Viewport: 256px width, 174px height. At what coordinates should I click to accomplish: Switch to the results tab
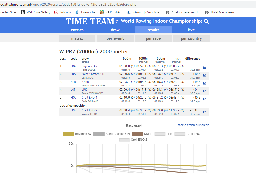point(153,30)
